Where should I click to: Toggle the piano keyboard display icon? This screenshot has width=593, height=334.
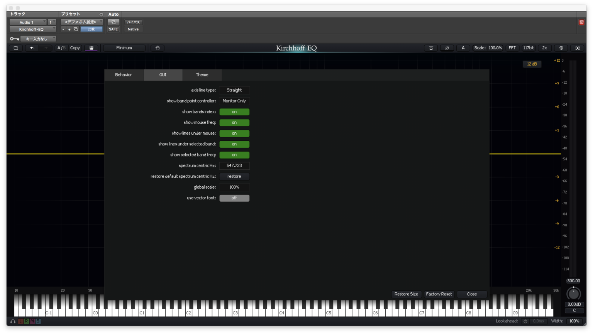point(91,48)
